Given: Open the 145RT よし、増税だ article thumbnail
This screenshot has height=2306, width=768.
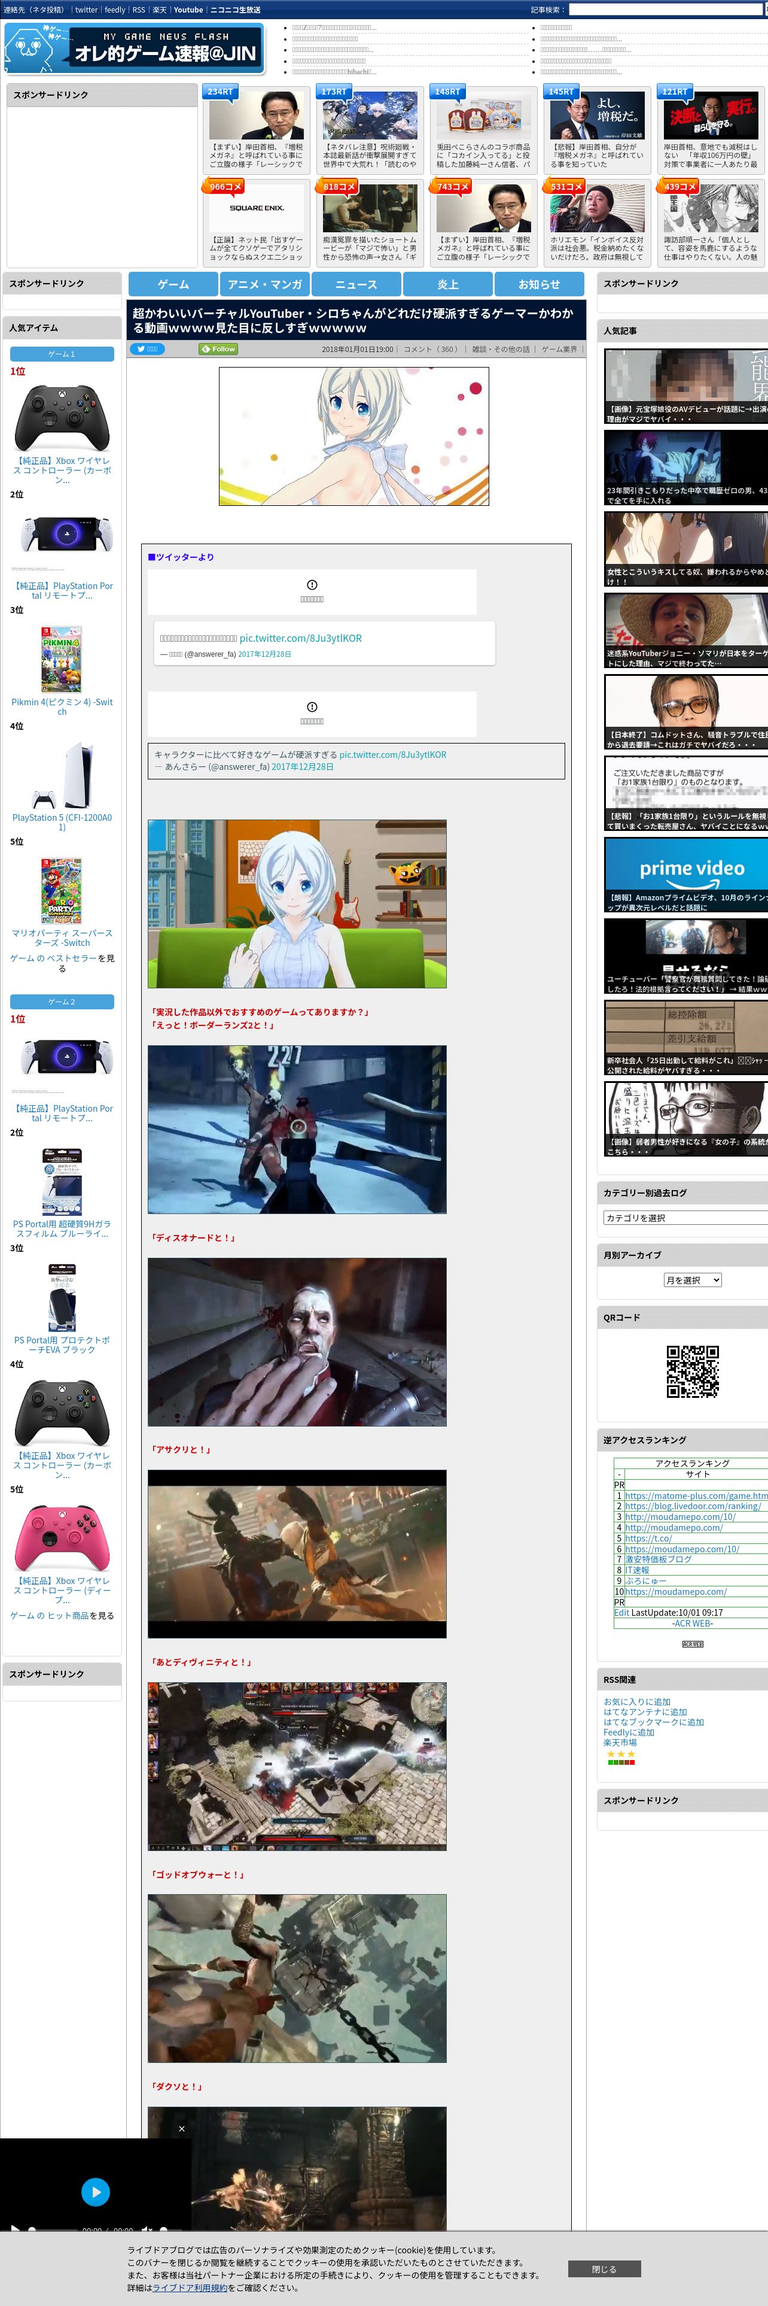Looking at the screenshot, I should (598, 114).
